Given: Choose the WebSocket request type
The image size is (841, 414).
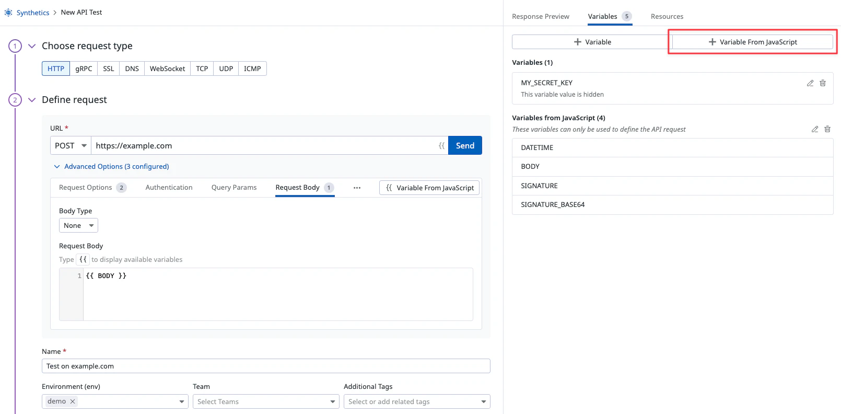Looking at the screenshot, I should click(167, 69).
